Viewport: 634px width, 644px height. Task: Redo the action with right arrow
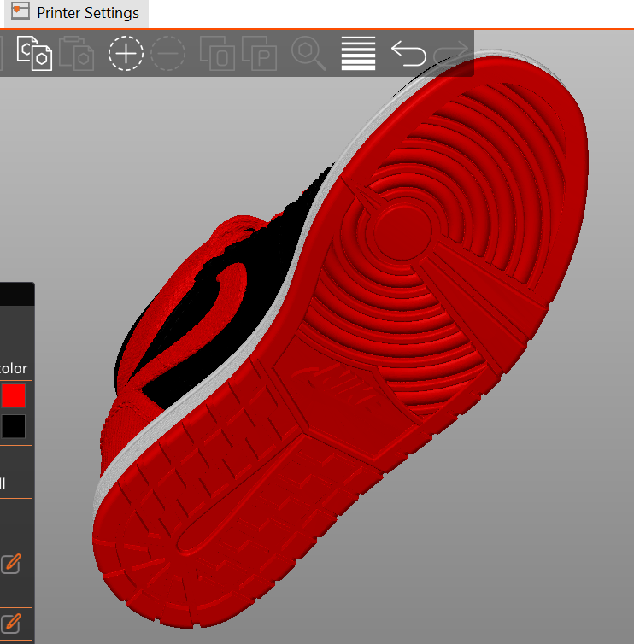451,54
